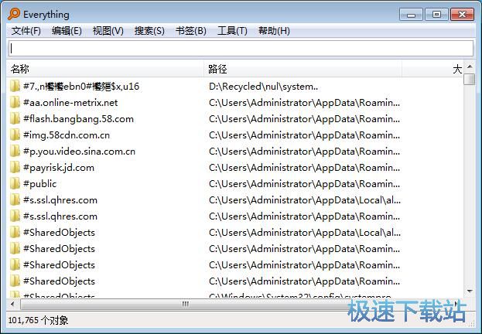
Task: Click into the search input field
Action: click(x=241, y=48)
